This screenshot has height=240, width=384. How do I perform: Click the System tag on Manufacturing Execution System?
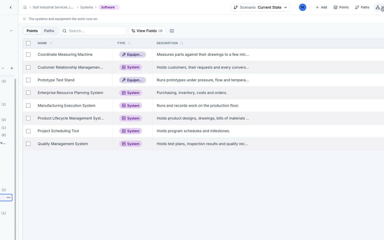(x=131, y=106)
